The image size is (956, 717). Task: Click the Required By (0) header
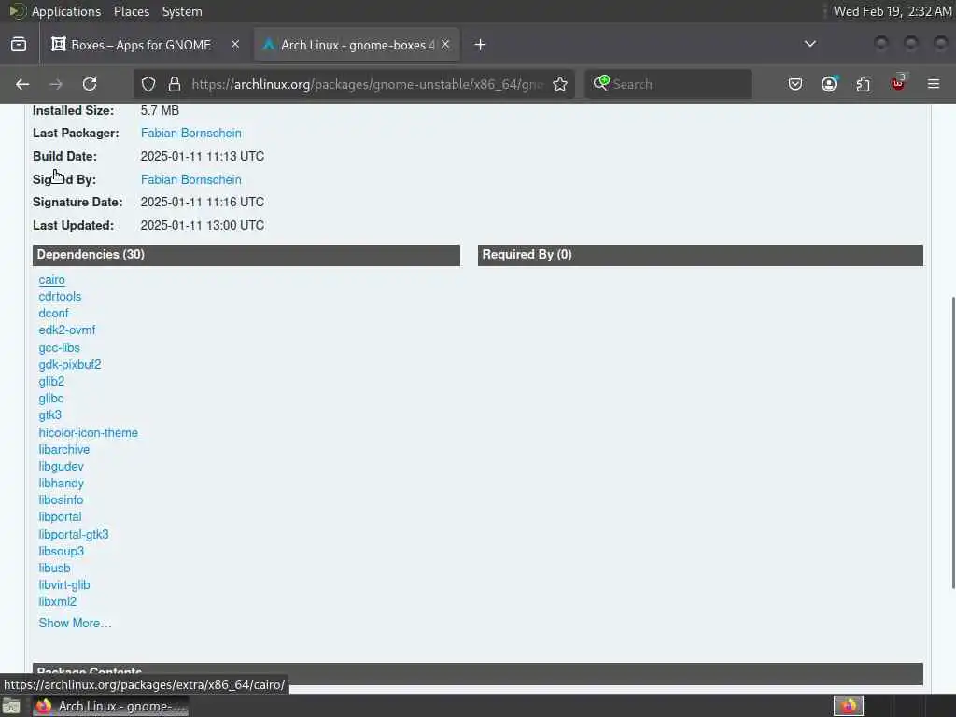pyautogui.click(x=700, y=255)
